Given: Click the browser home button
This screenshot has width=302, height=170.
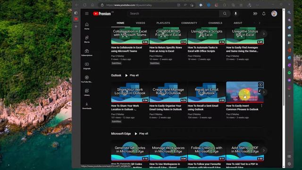Looking at the screenshot, I should [92, 5].
